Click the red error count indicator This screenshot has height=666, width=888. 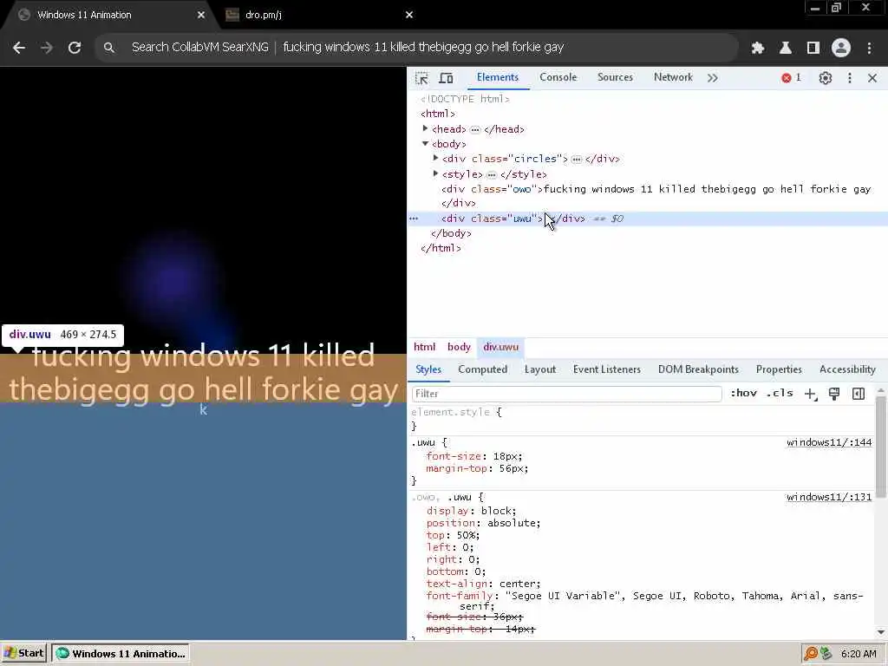pos(791,77)
